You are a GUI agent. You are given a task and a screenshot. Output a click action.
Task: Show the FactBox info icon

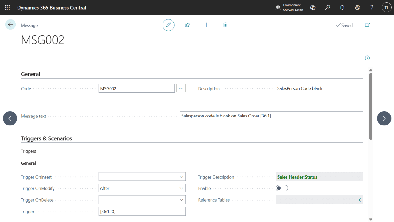[367, 58]
